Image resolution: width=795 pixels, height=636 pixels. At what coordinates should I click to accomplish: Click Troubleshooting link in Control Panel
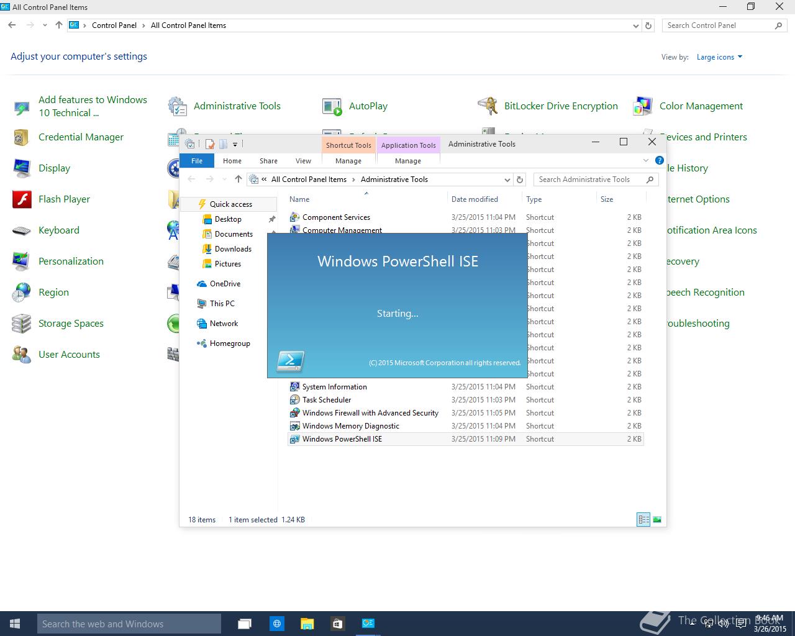[698, 324]
